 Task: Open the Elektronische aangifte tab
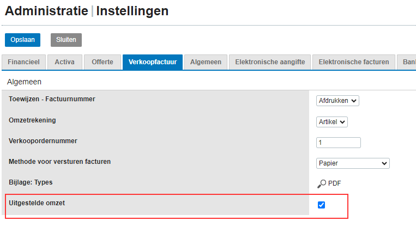[x=270, y=62]
